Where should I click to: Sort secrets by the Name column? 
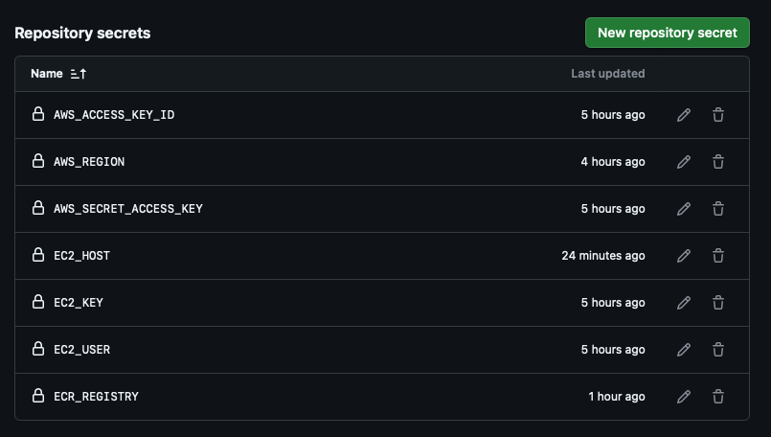pos(47,74)
